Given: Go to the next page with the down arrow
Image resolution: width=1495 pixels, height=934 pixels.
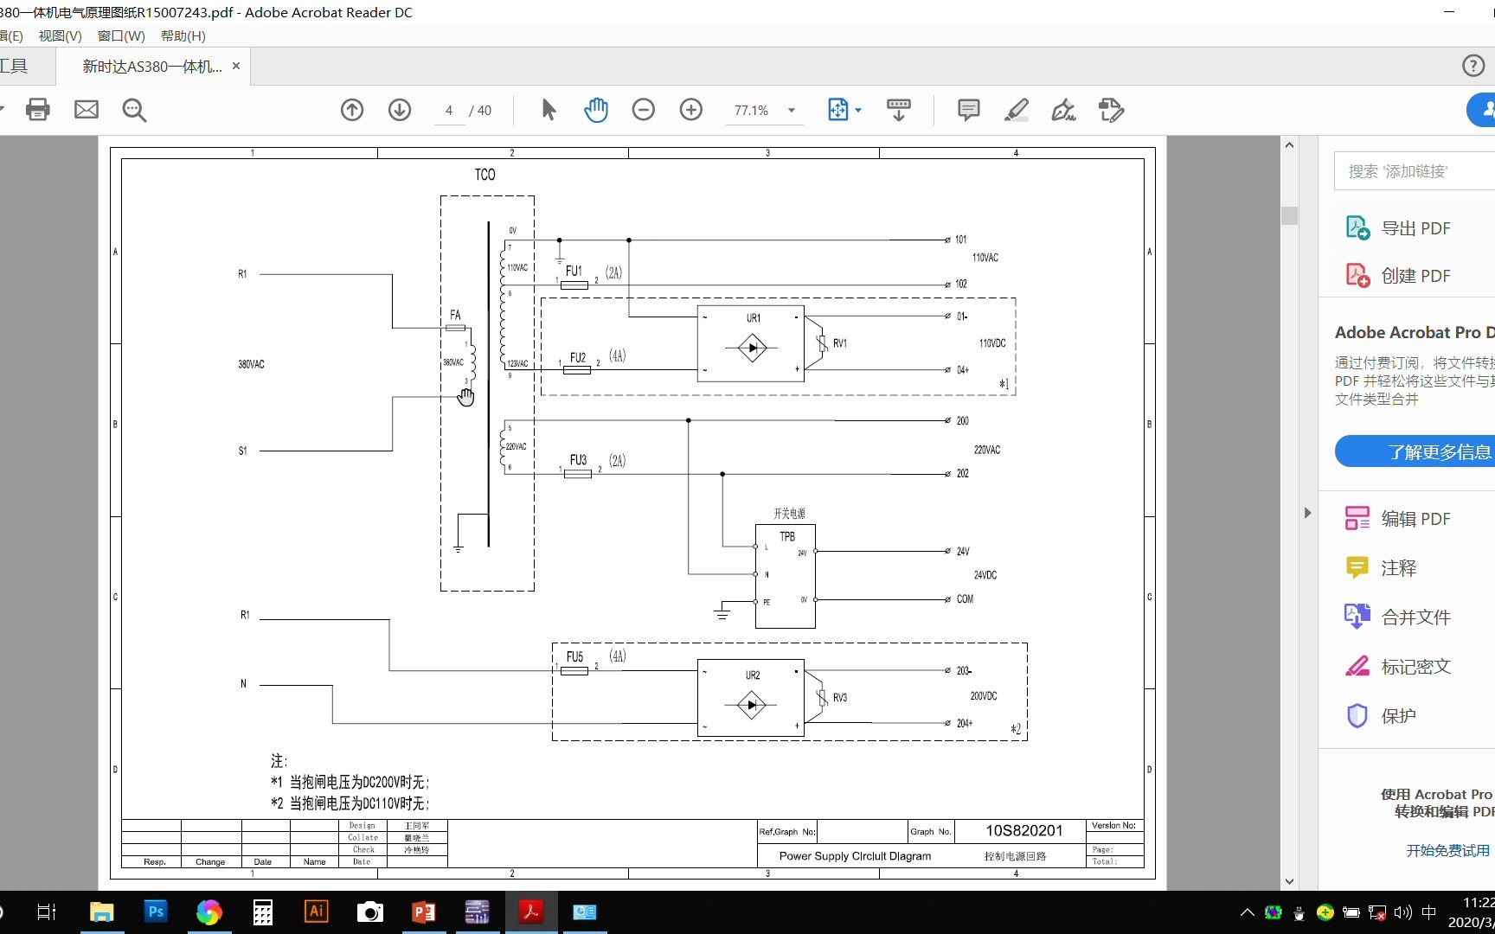Looking at the screenshot, I should pos(400,110).
